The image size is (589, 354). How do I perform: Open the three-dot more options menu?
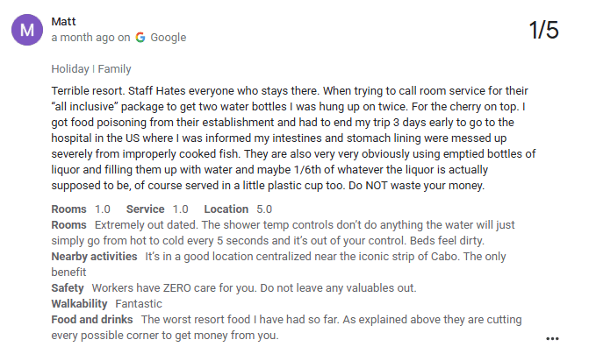[552, 338]
